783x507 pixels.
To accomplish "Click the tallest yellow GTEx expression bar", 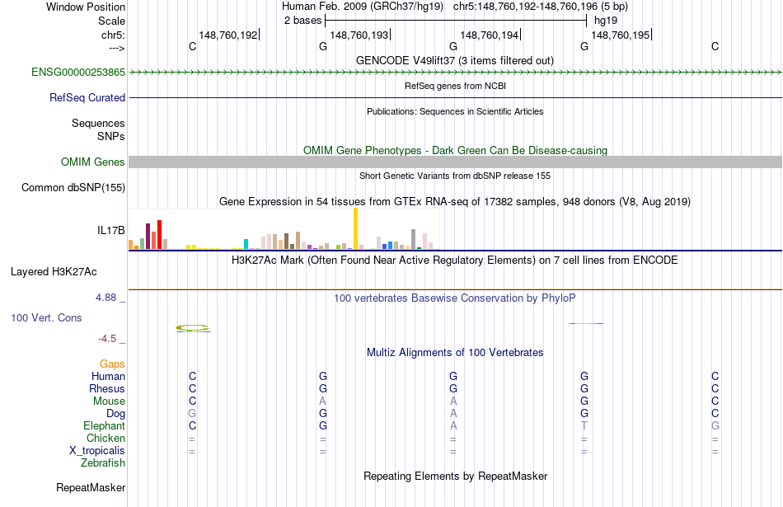I will 355,228.
